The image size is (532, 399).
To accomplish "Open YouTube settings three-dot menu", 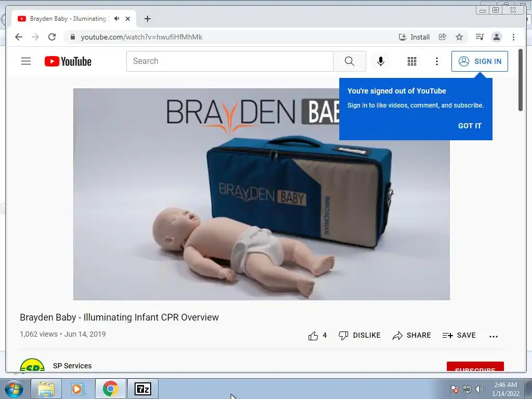I will (436, 61).
